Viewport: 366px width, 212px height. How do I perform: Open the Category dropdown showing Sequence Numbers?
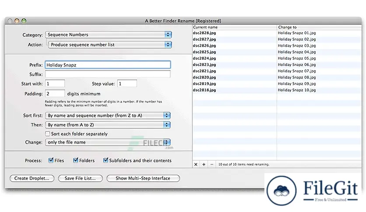click(109, 35)
